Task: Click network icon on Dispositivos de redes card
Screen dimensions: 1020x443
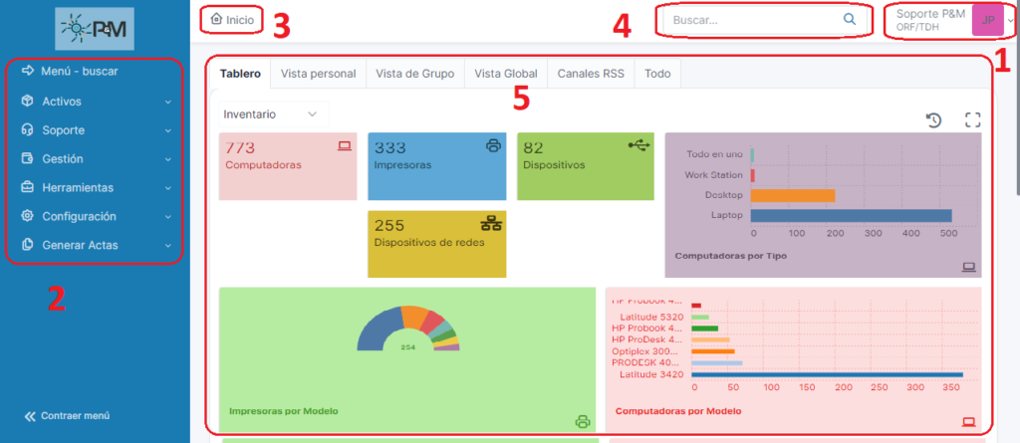Action: click(x=491, y=223)
